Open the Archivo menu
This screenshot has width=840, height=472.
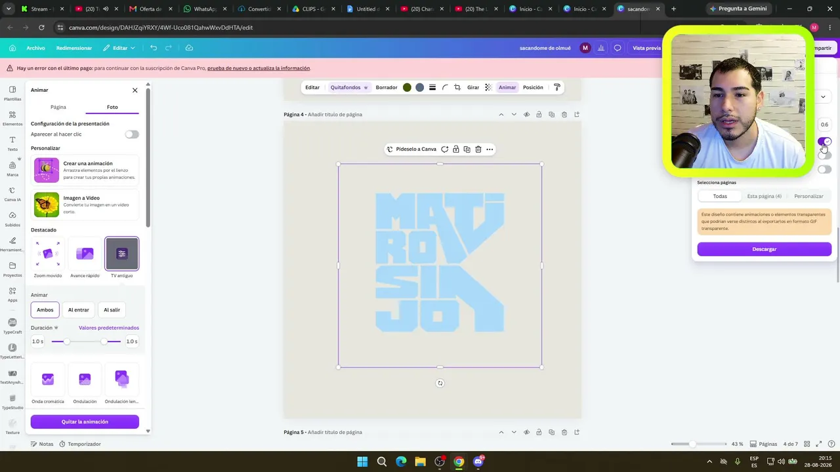(35, 48)
